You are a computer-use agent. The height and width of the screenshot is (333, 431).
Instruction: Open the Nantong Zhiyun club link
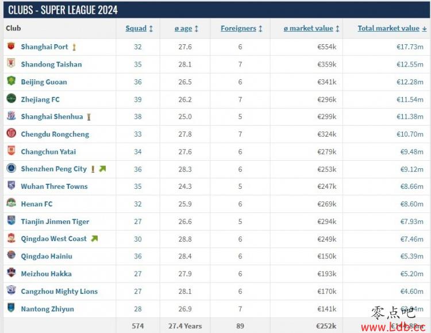coord(47,309)
